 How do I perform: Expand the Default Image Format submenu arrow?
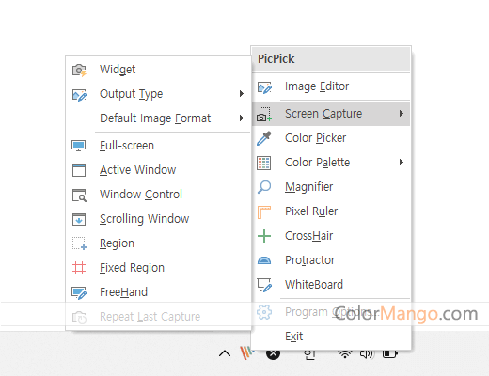[x=242, y=118]
